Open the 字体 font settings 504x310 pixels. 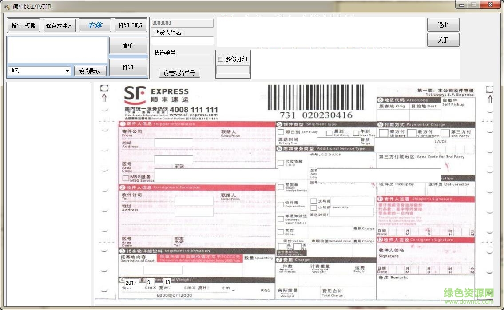click(95, 25)
